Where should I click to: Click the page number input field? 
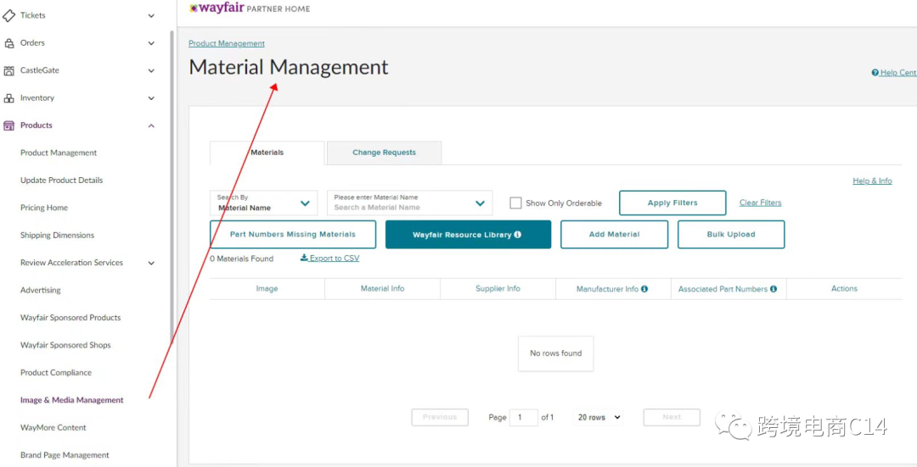(x=523, y=417)
